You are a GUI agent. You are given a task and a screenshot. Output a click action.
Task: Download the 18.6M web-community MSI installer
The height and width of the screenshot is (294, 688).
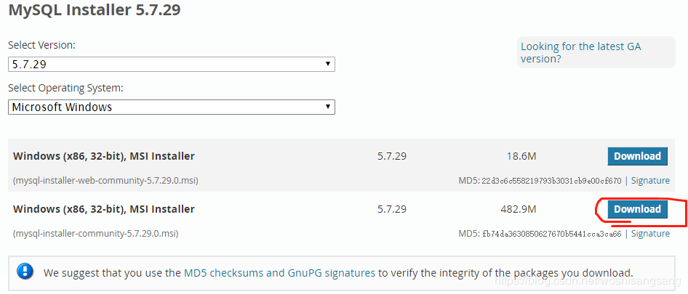click(637, 156)
